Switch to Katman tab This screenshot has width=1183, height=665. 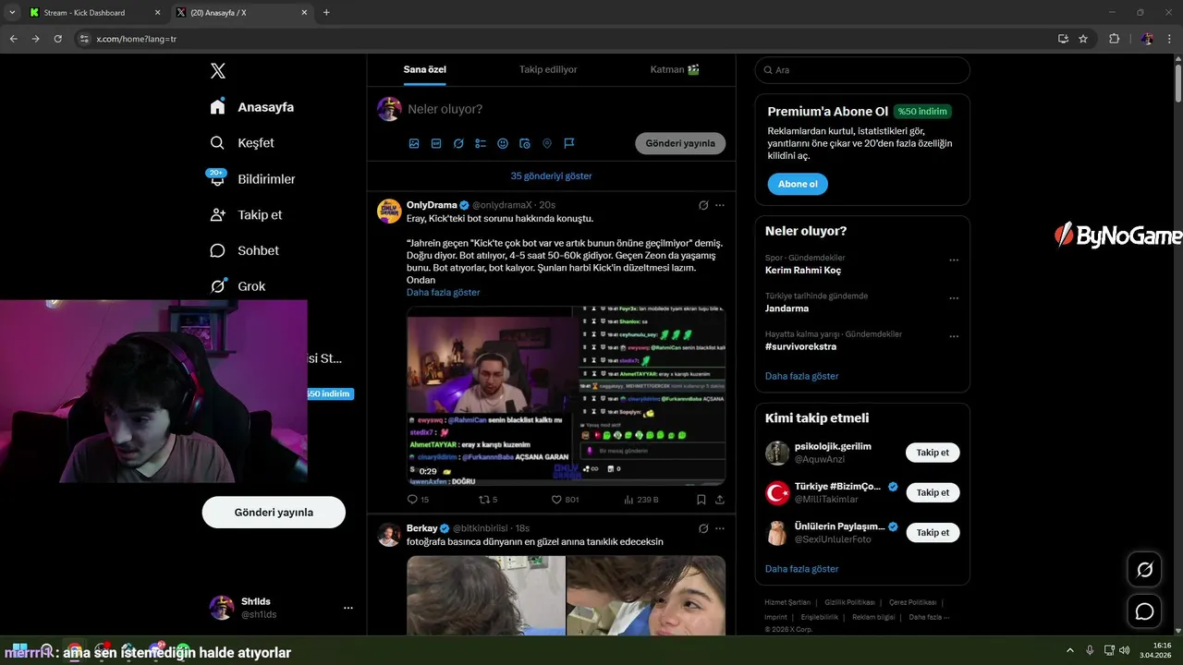click(674, 70)
